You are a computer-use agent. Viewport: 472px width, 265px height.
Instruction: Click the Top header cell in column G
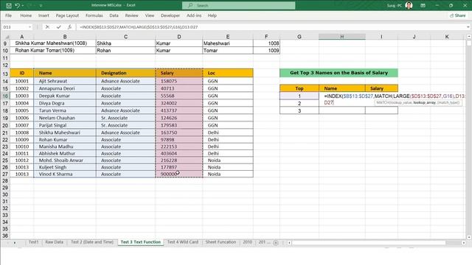point(299,88)
